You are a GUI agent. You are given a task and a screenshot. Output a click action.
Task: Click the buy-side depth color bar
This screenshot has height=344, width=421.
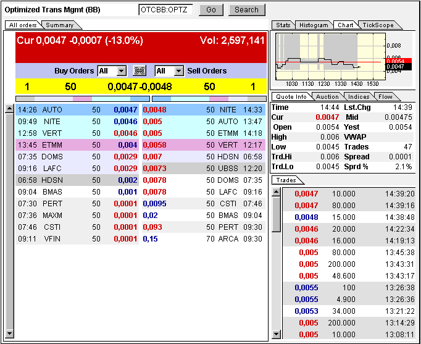83,99
